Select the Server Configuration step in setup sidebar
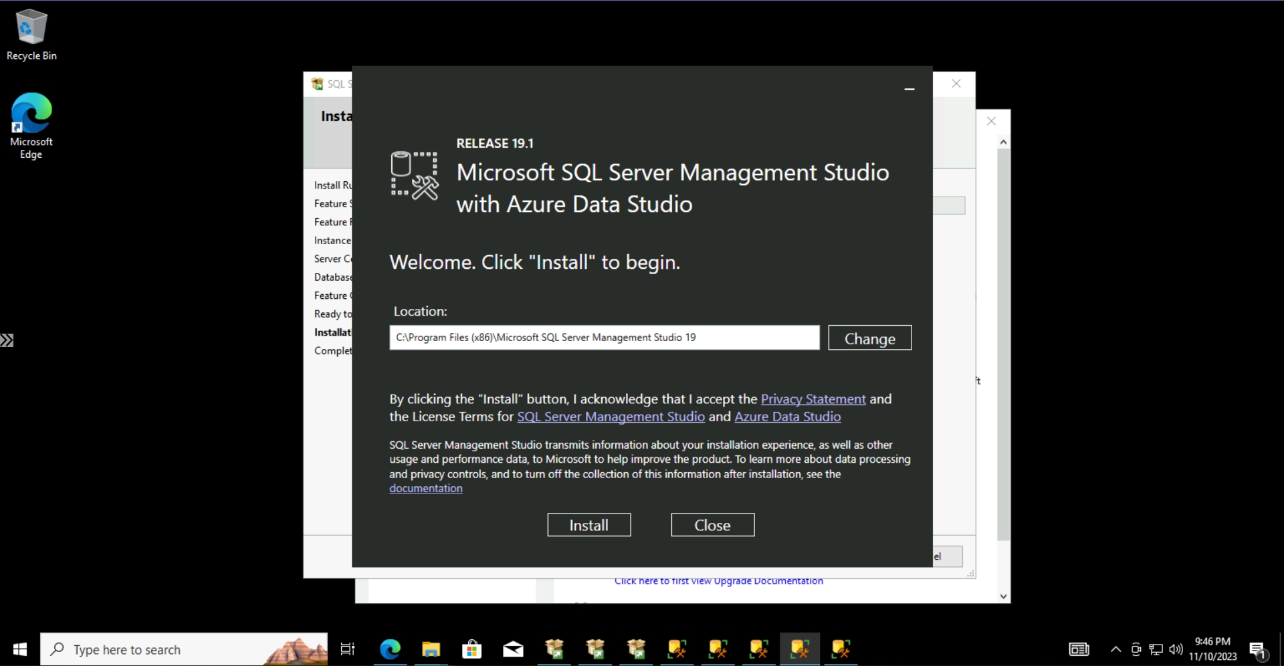Viewport: 1284px width, 666px height. (x=333, y=259)
